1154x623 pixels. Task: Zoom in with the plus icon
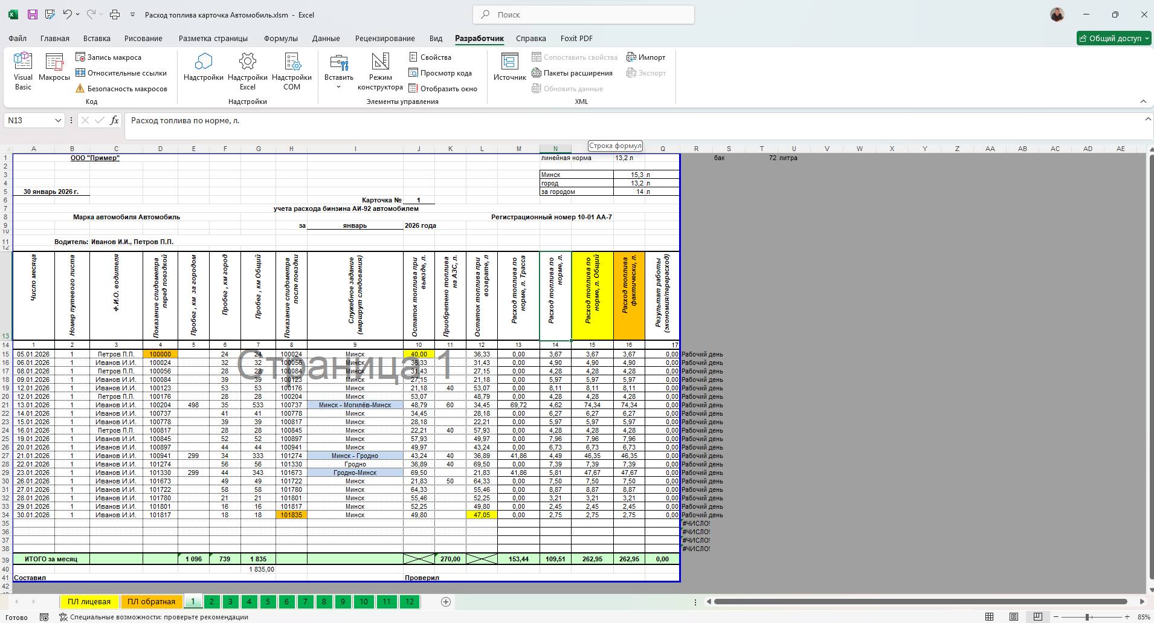click(x=1127, y=617)
